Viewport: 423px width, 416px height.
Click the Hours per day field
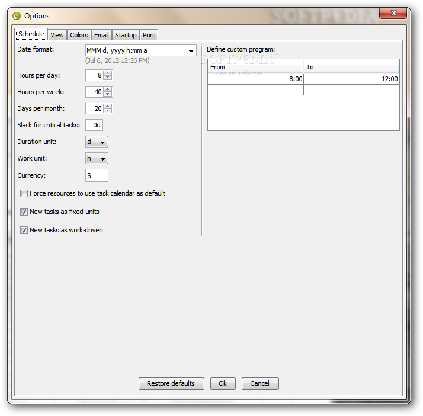[94, 75]
